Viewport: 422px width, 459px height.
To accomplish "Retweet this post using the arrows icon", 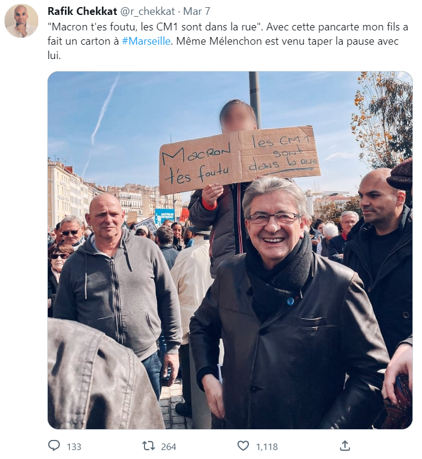I will [148, 446].
